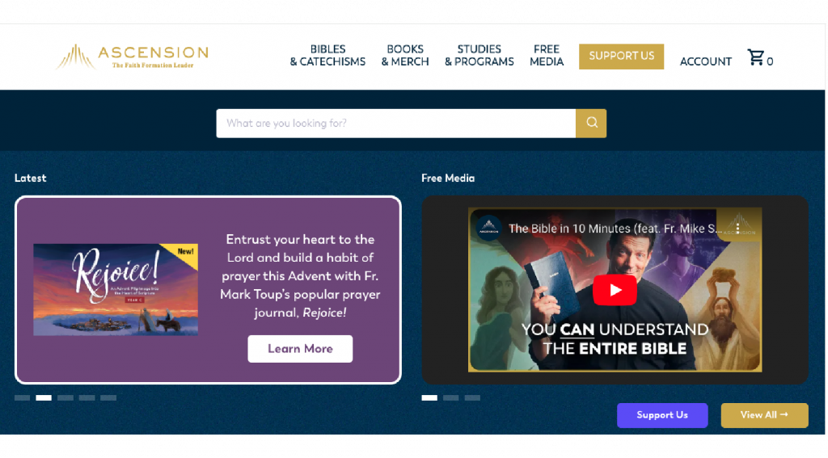Open the YouTube channel avatar on video
The image size is (828, 458).
pos(488,229)
